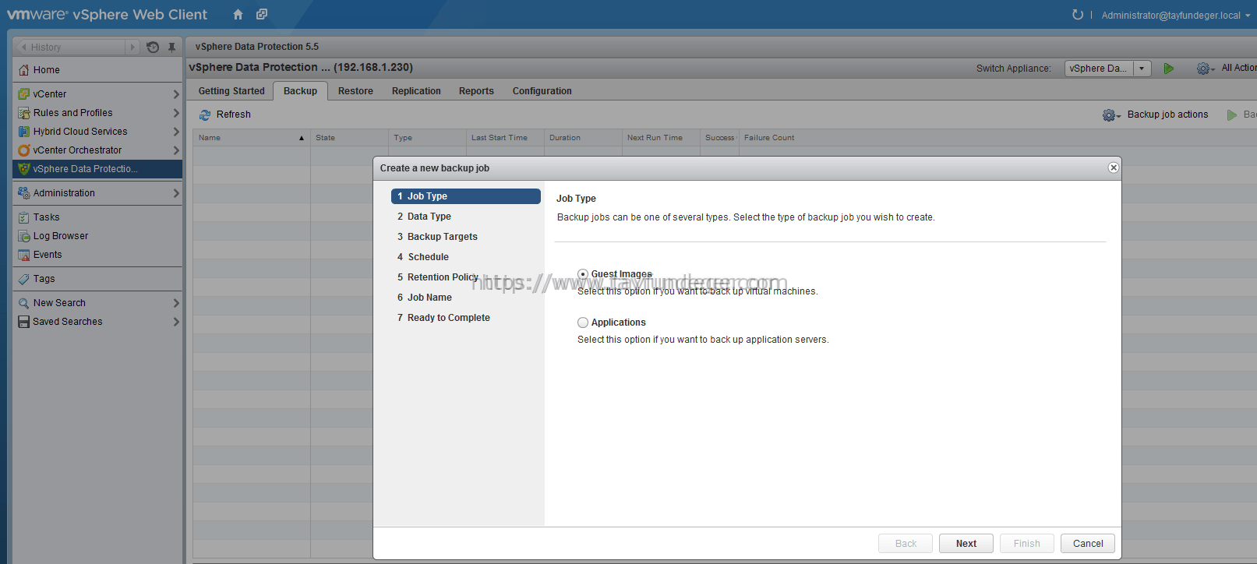The height and width of the screenshot is (564, 1257).
Task: Go to wizard step 3 Backup Targets
Action: click(466, 237)
